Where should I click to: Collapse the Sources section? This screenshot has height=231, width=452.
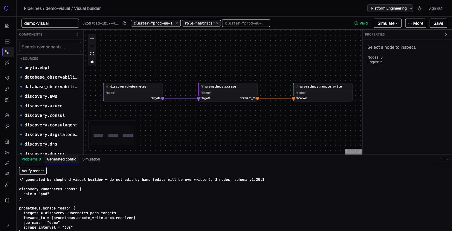(x=29, y=59)
